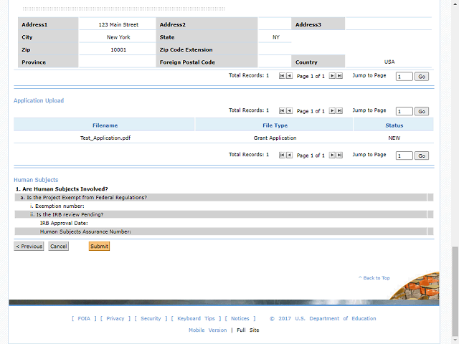Click next page arrow above Filename table
Viewport: 459px width, 344px height.
332,111
